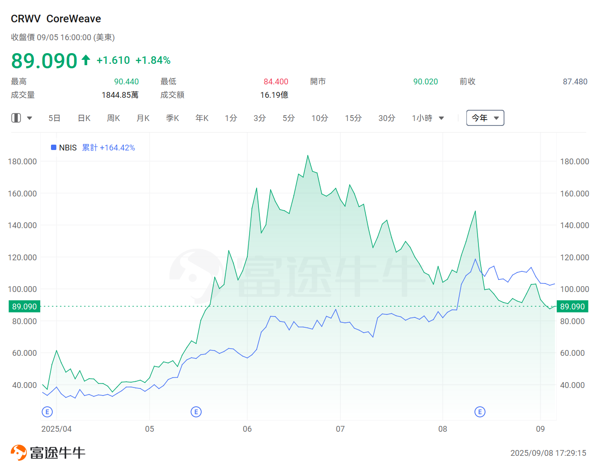Screen dimensions: 597x471
Task: Select the chart style icon left of the timeframe bar
Action: point(16,118)
